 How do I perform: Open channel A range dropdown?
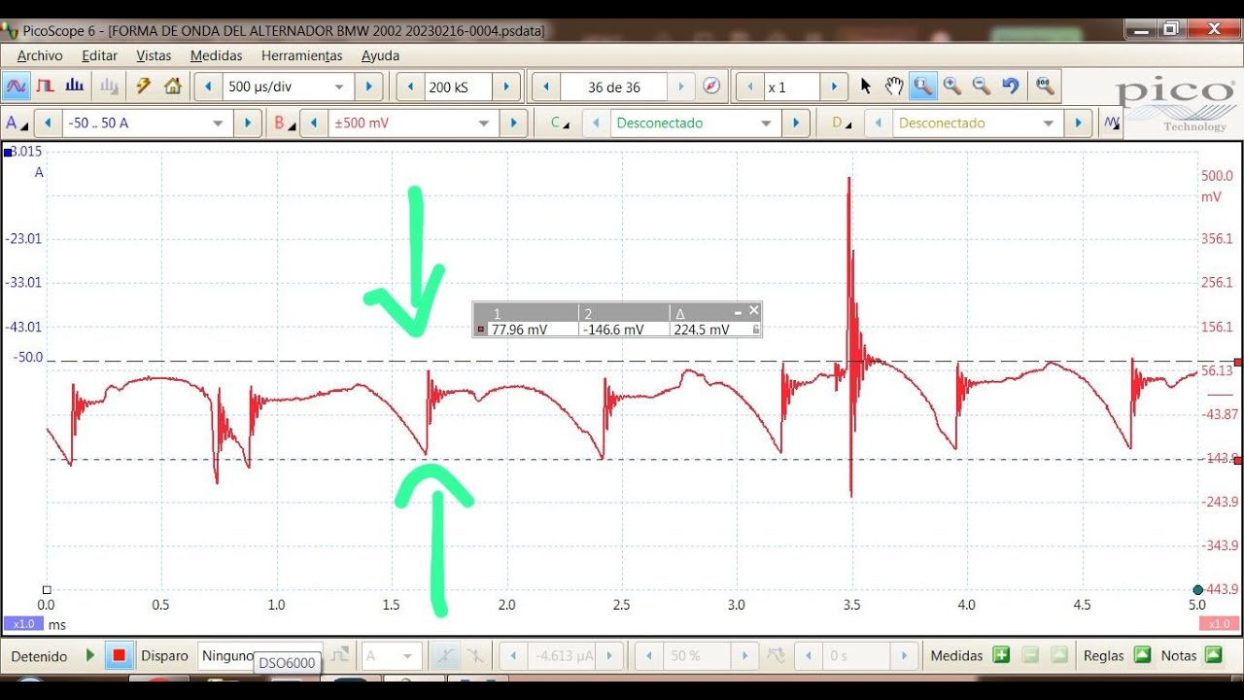click(x=218, y=123)
